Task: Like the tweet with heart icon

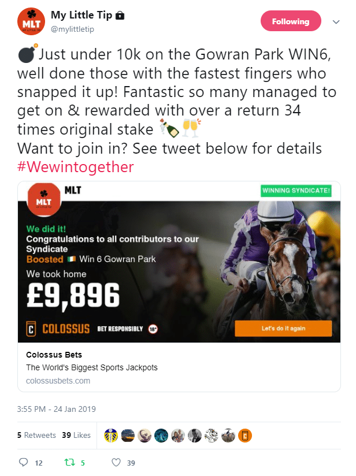Action: click(x=116, y=462)
